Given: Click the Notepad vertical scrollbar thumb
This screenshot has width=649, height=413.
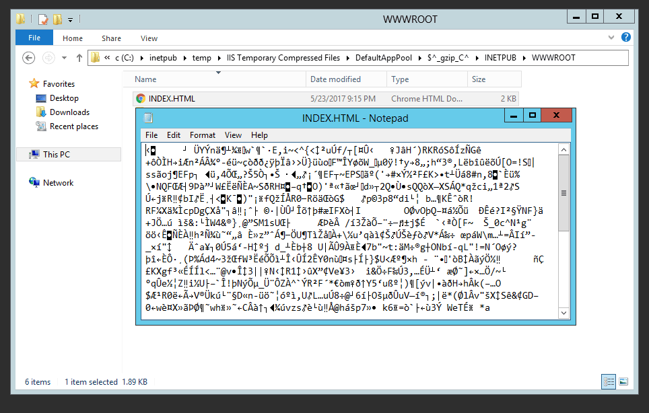Looking at the screenshot, I should tap(563, 194).
